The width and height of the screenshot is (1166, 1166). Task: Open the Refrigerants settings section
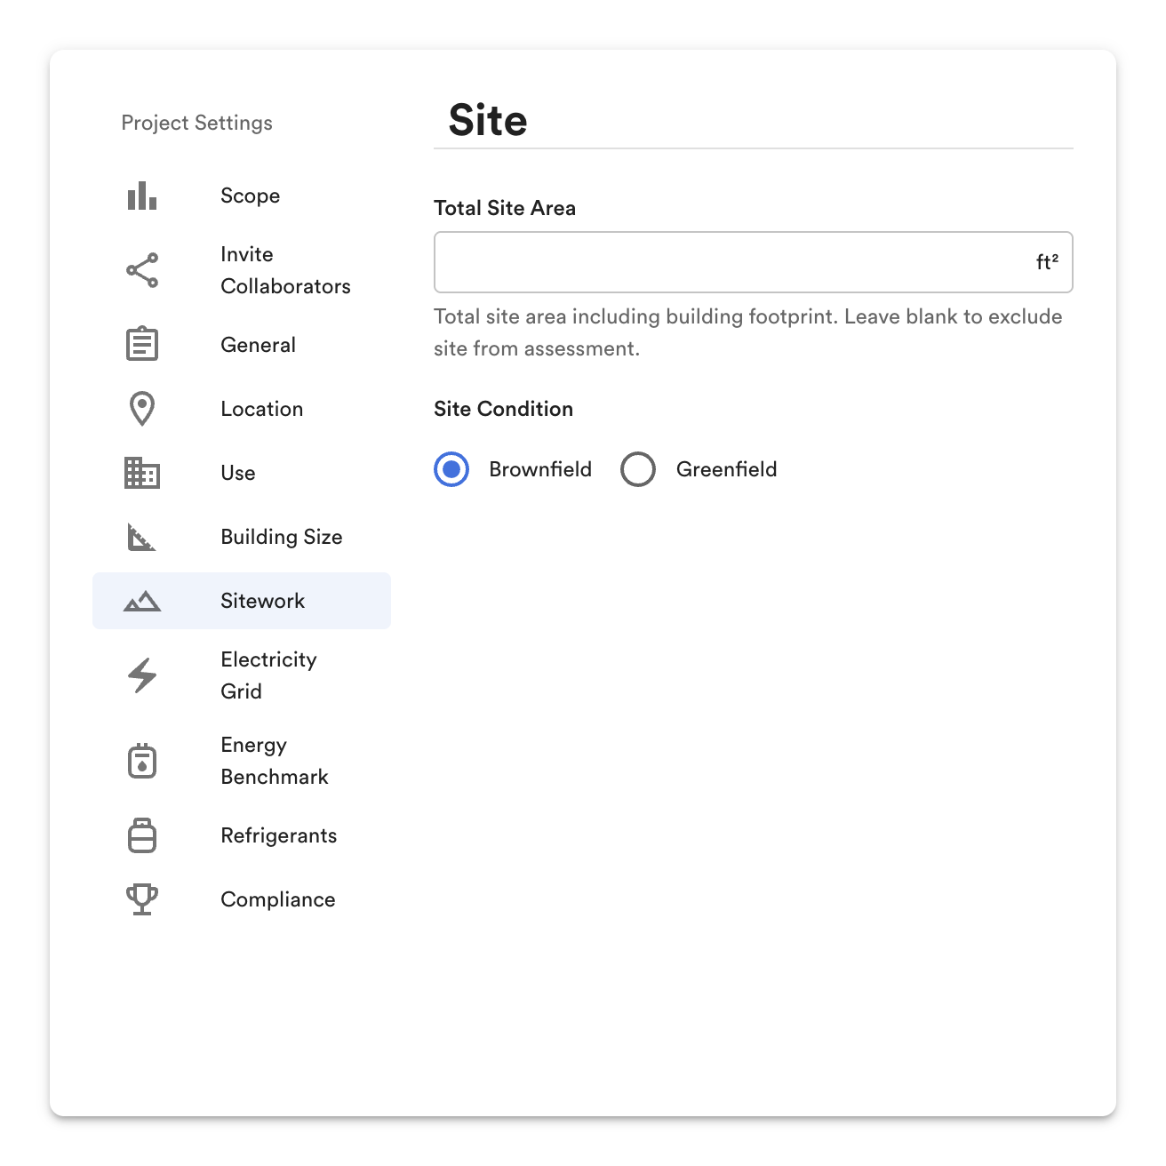pos(242,835)
